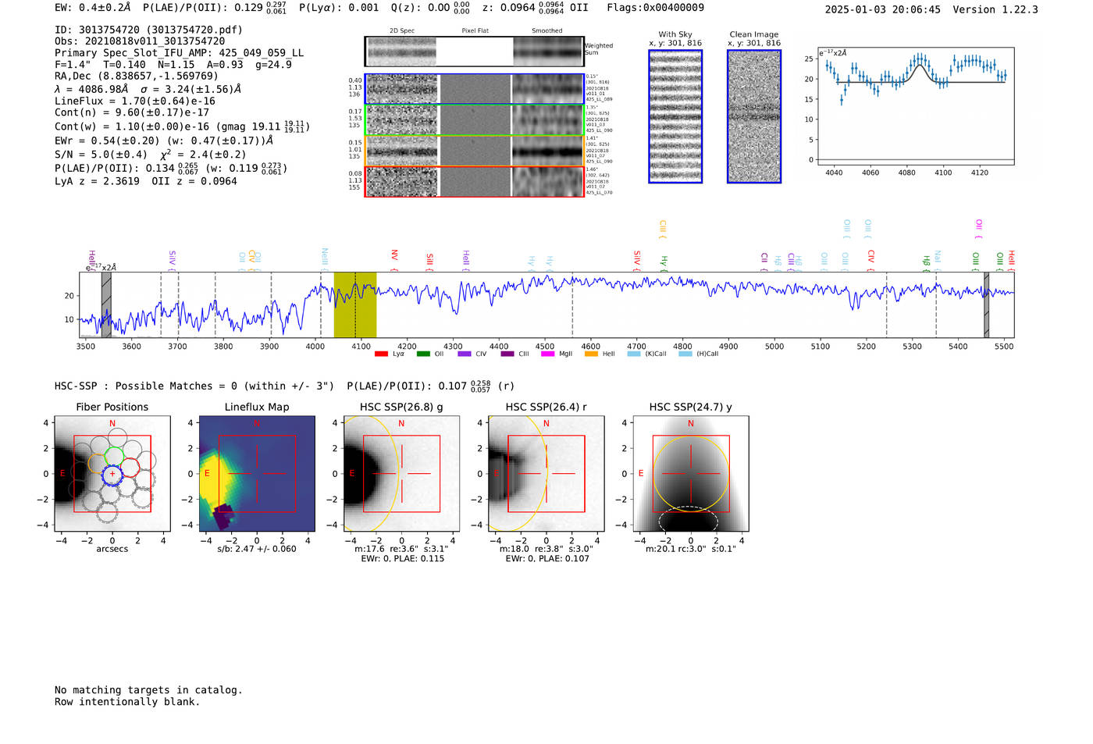Image resolution: width=1093 pixels, height=744 pixels.
Task: Click the orange CIII label above spectrum
Action: [663, 229]
